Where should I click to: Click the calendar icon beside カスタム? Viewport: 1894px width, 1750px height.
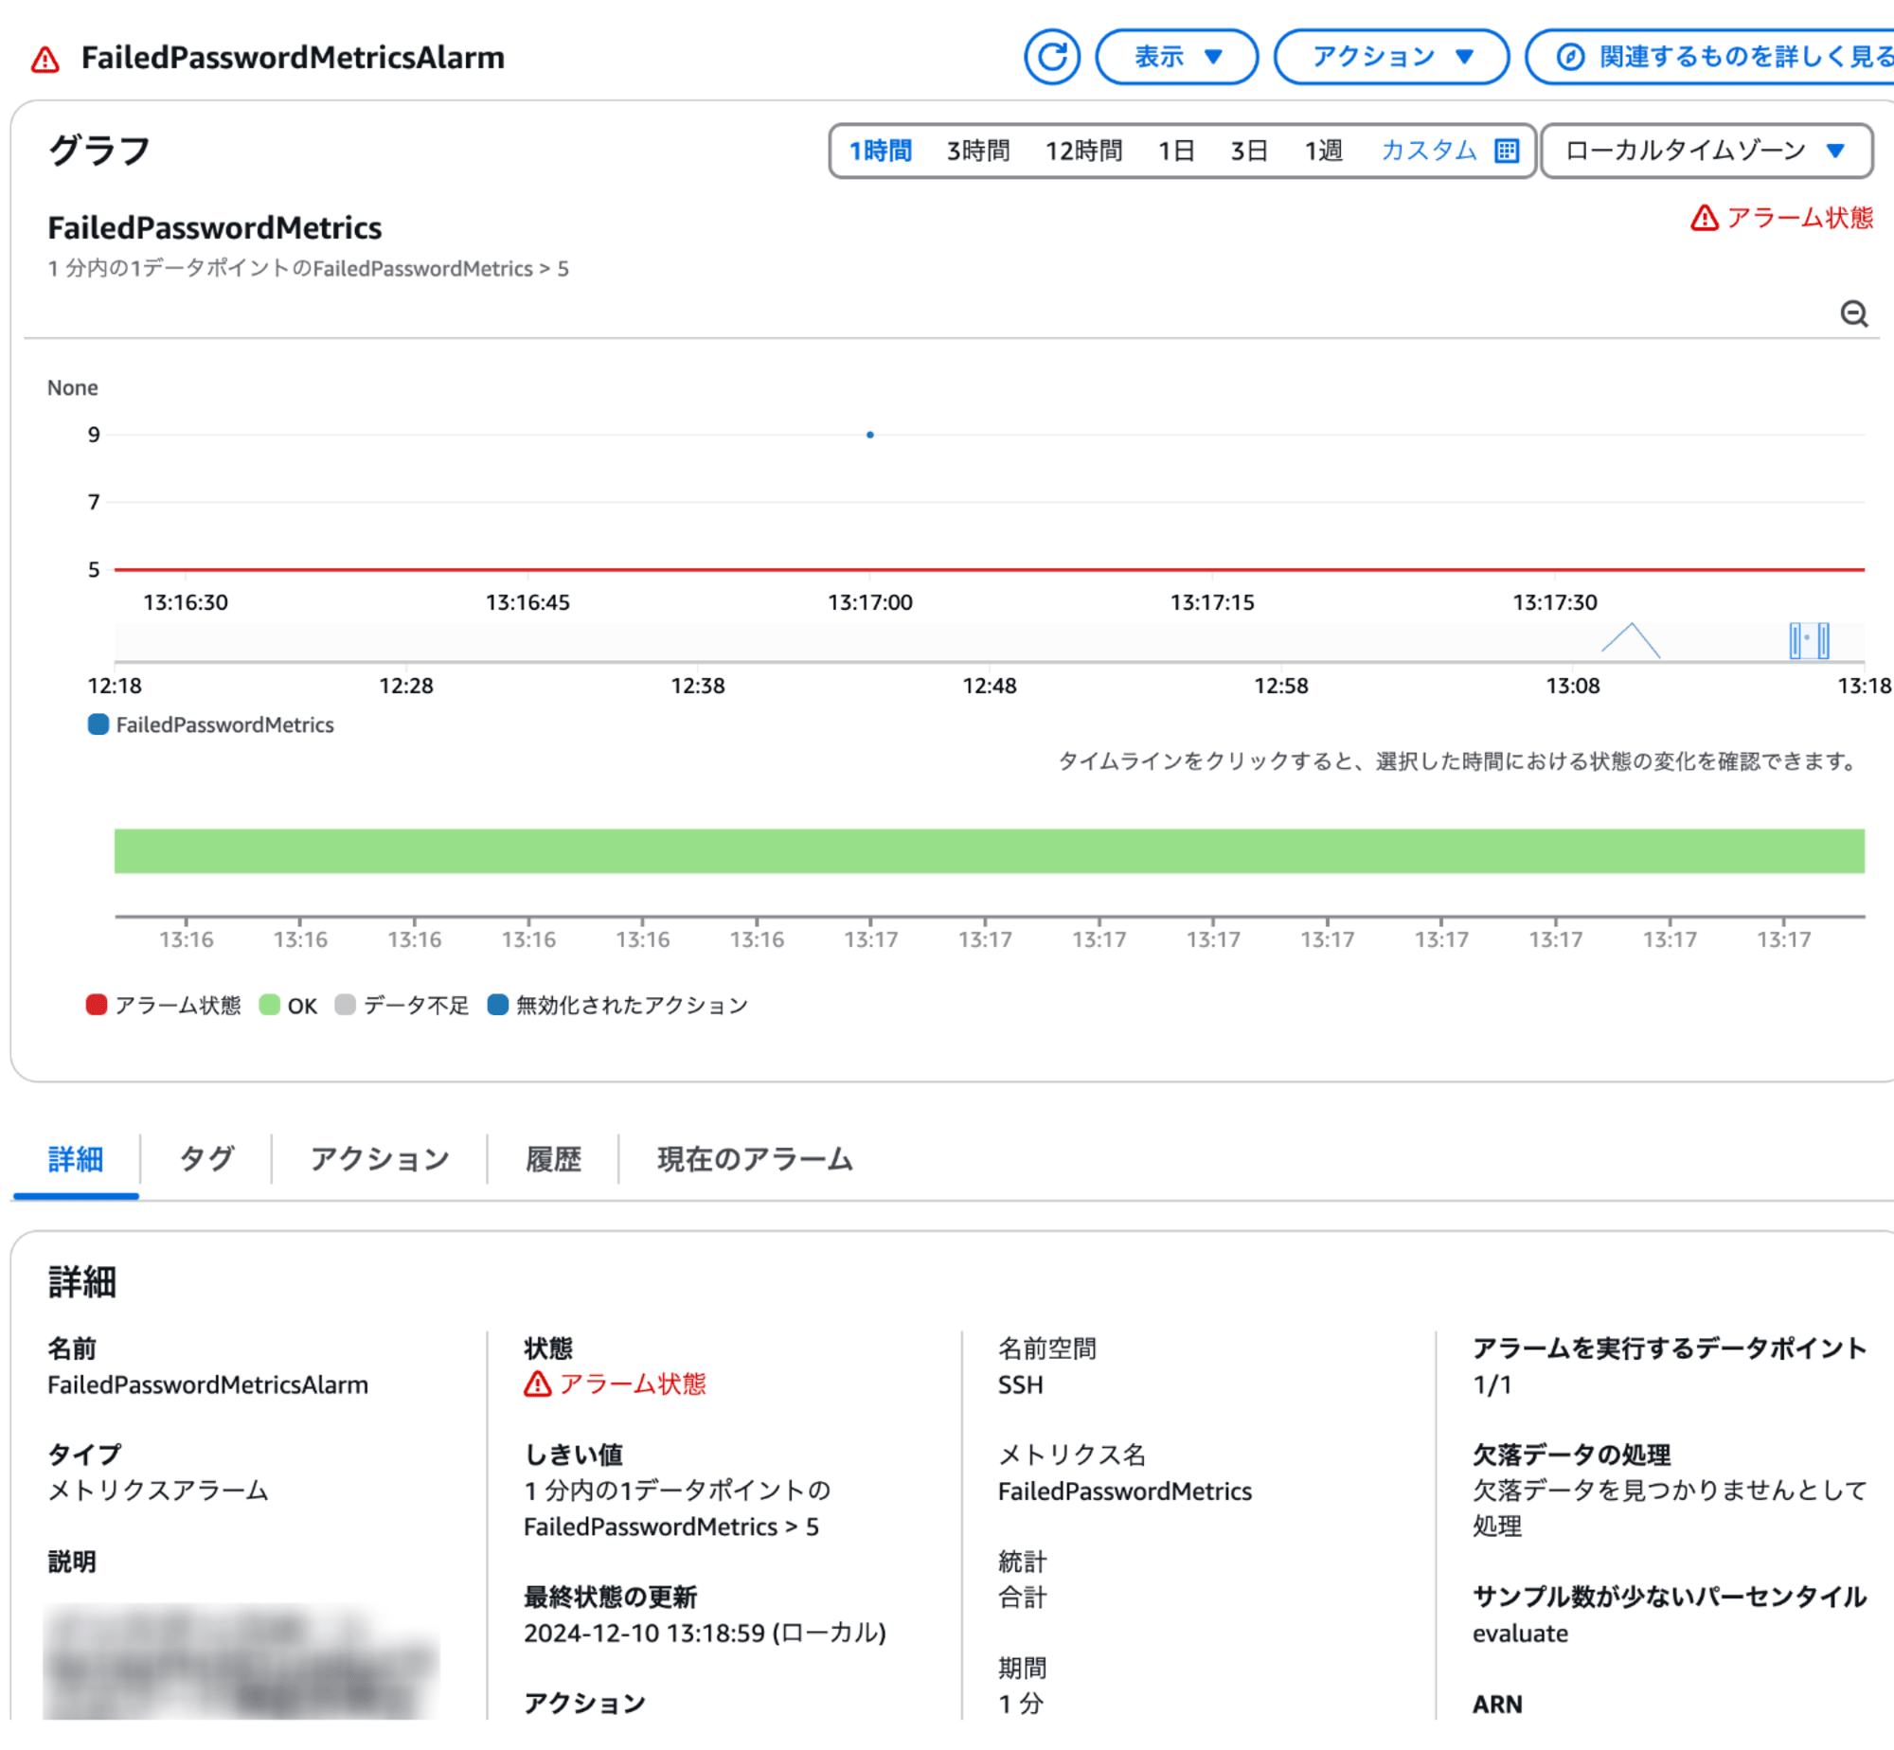coord(1507,151)
